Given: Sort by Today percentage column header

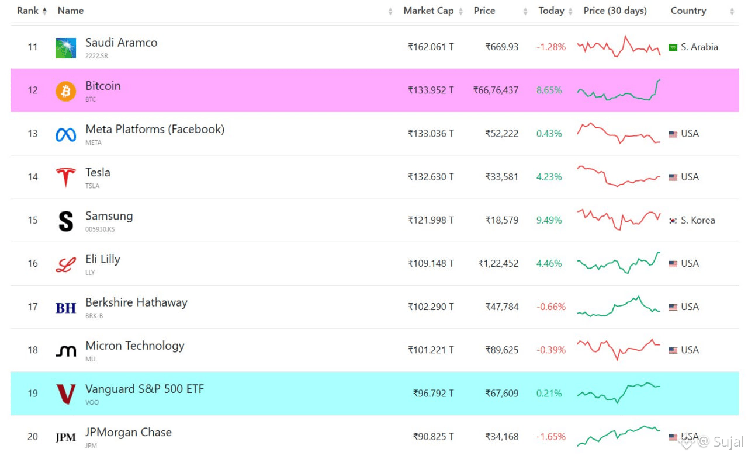Looking at the screenshot, I should coord(551,11).
